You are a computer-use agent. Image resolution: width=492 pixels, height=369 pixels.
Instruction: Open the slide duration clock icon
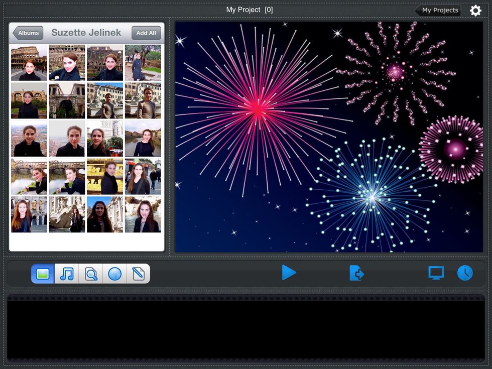(x=465, y=273)
